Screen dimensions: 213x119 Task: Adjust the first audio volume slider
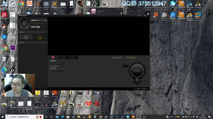117,57
